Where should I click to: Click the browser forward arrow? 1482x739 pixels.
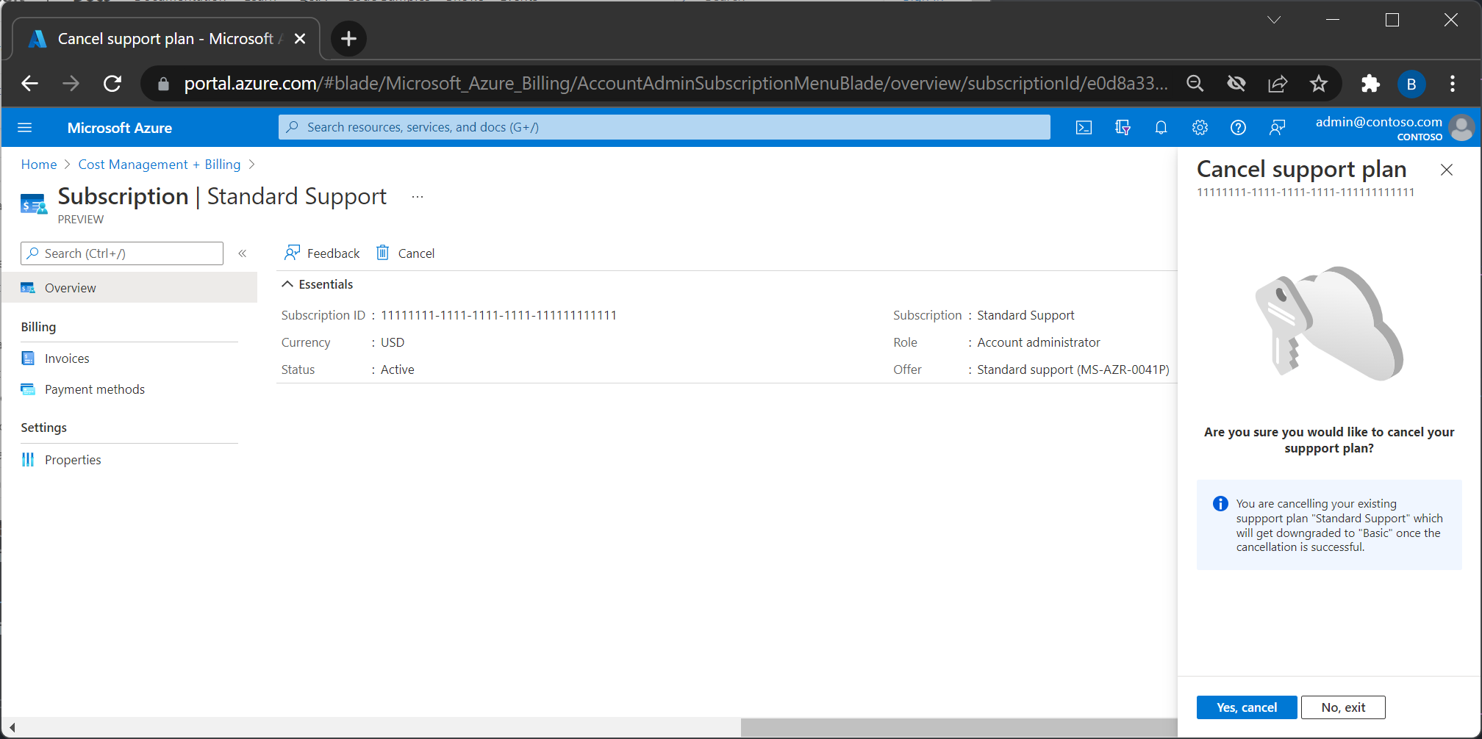(x=71, y=84)
